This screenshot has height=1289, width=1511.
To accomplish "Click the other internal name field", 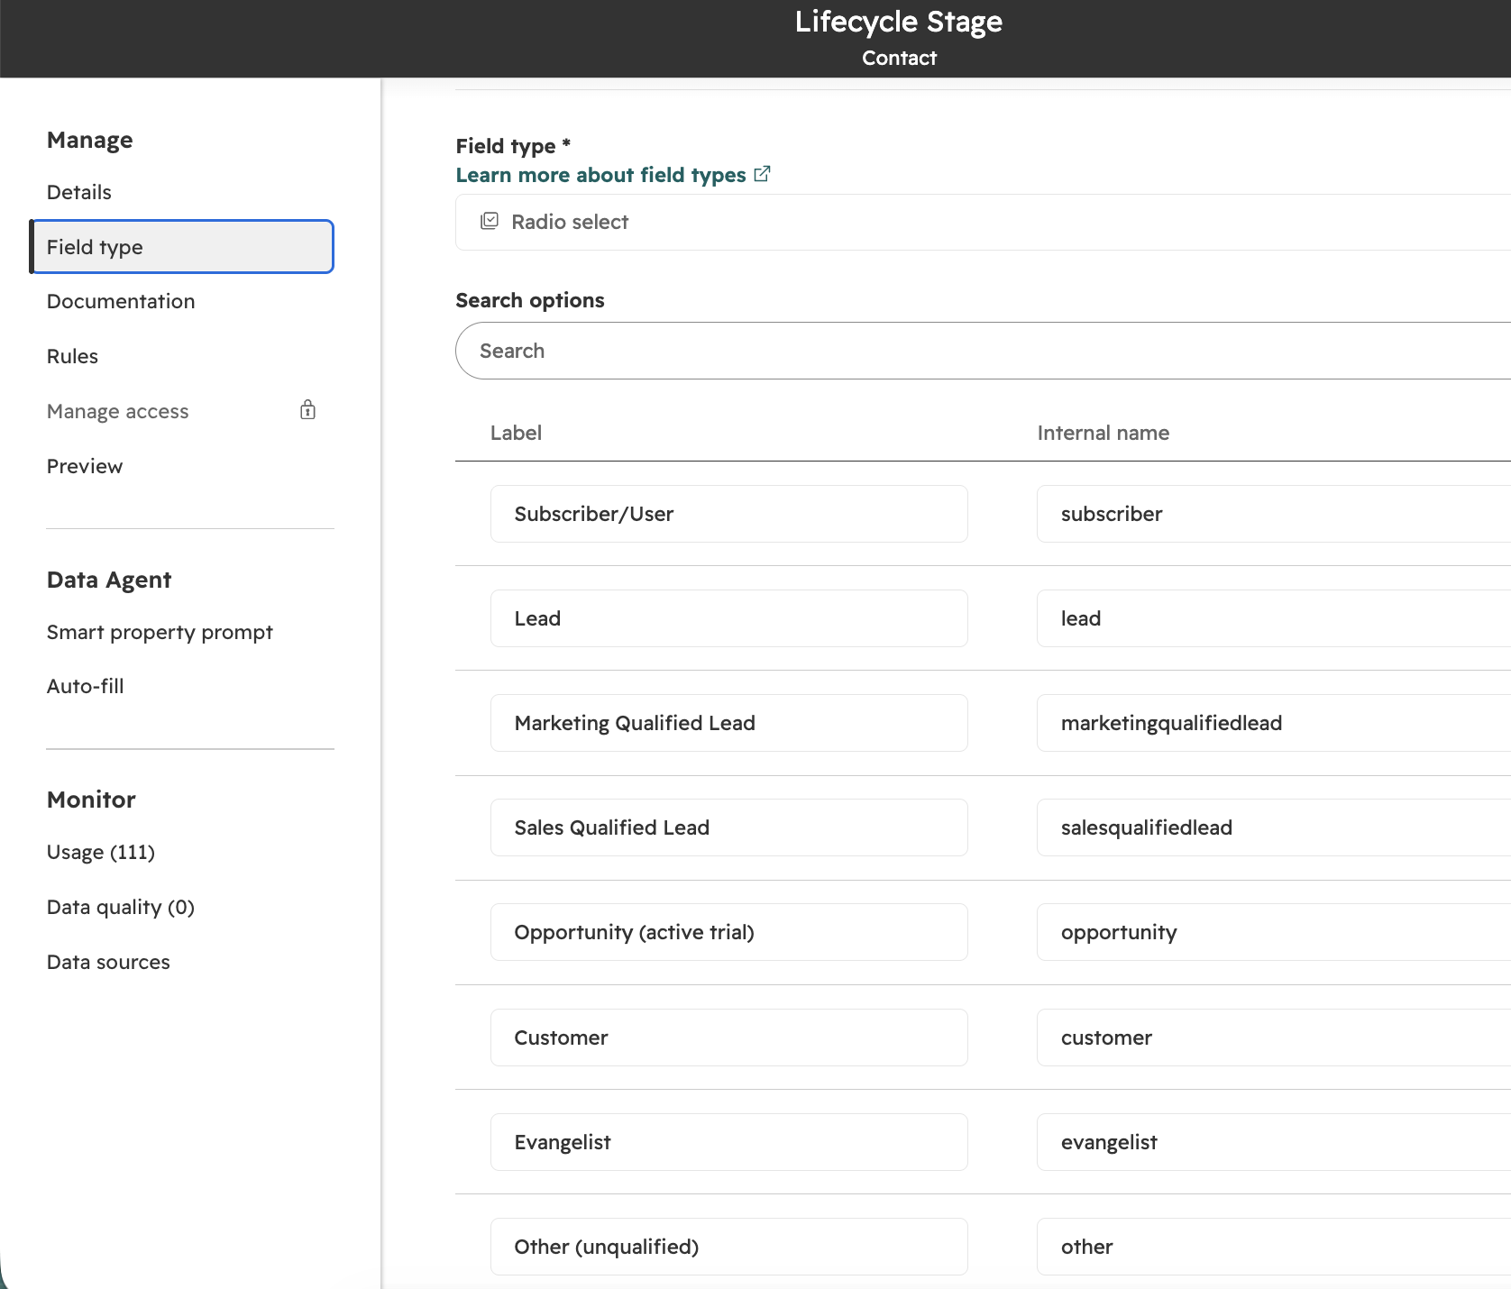I will pyautogui.click(x=1274, y=1247).
